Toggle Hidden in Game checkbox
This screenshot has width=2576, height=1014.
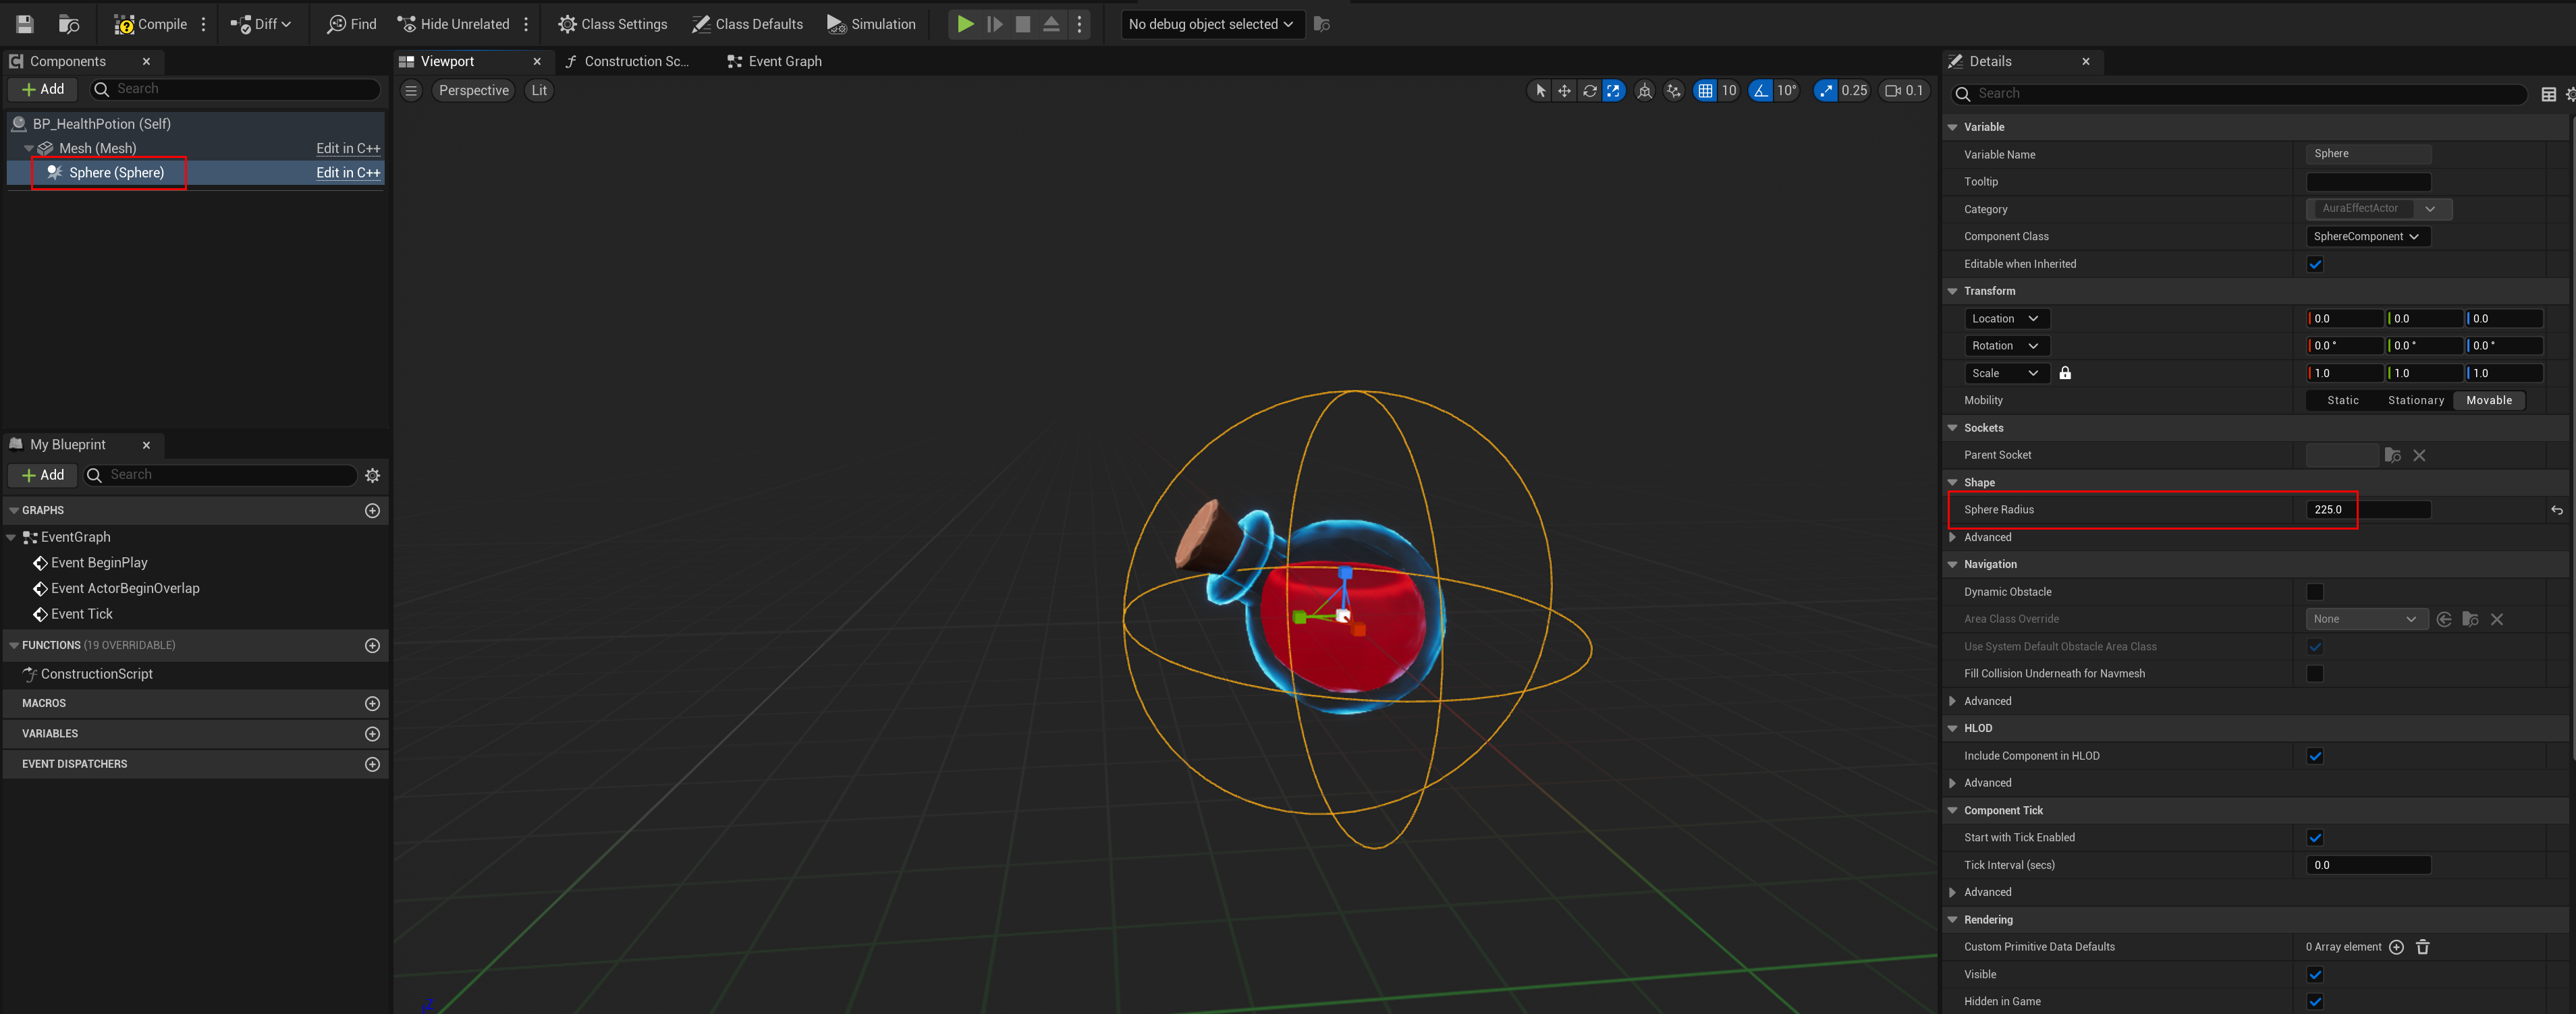(2314, 1001)
